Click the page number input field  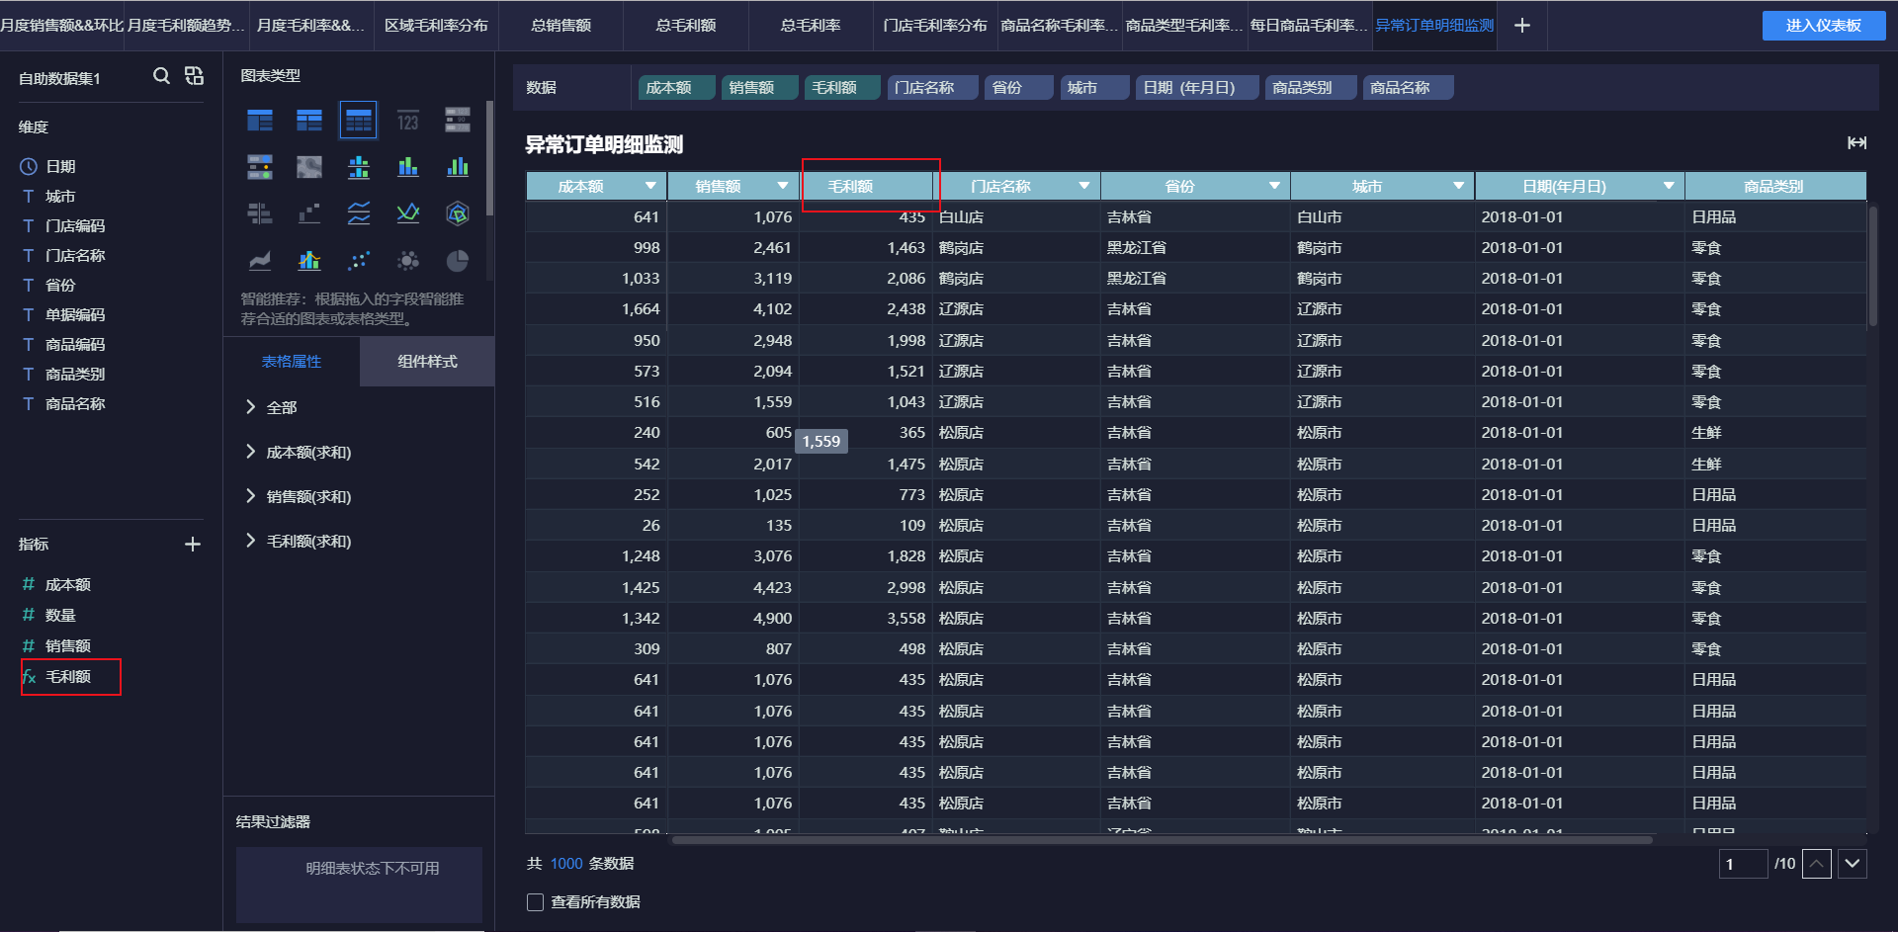[x=1744, y=864]
